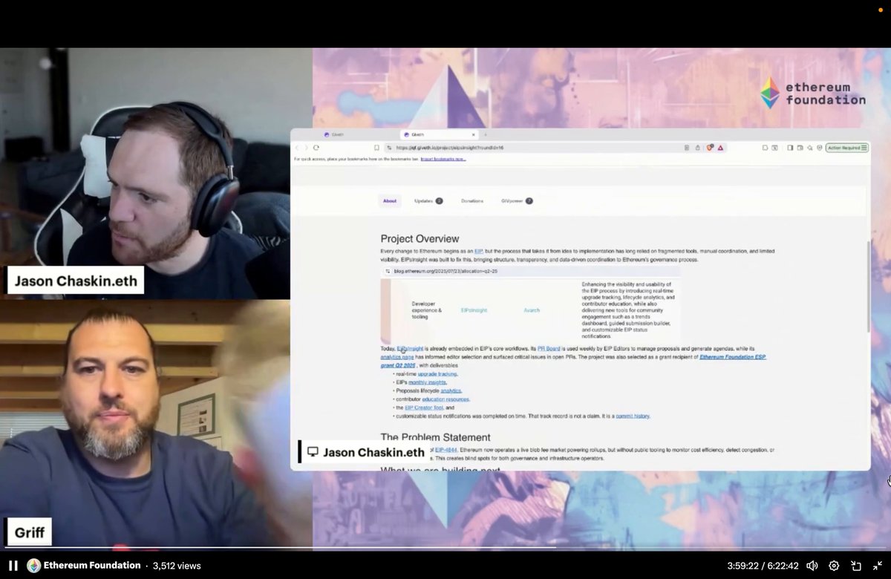Open the EIP link in overview
Screen dimensions: 891x579
[479, 252]
